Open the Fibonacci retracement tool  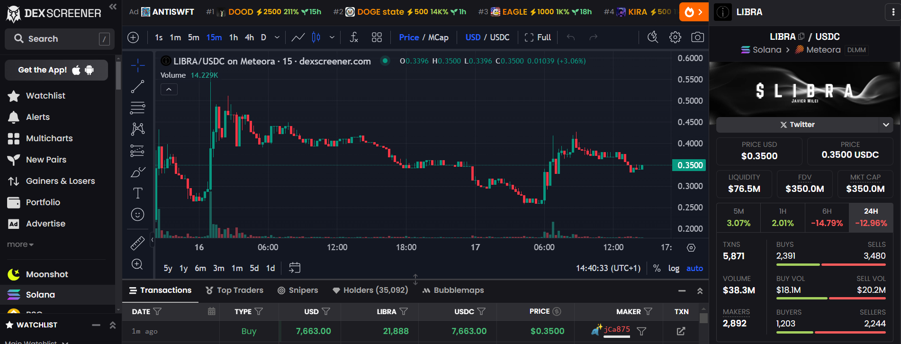tap(137, 108)
